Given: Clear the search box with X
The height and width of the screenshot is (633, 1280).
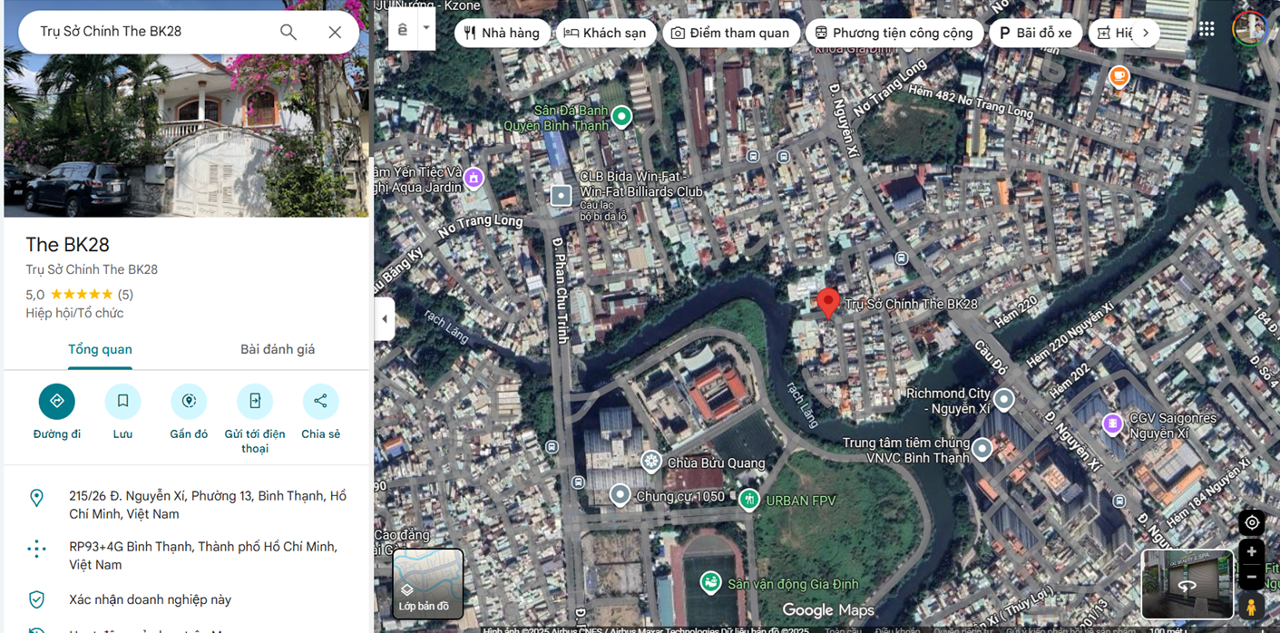Looking at the screenshot, I should click(335, 32).
